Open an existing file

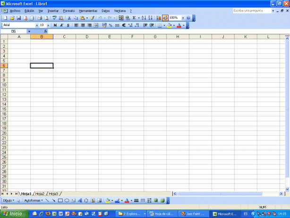(12, 18)
